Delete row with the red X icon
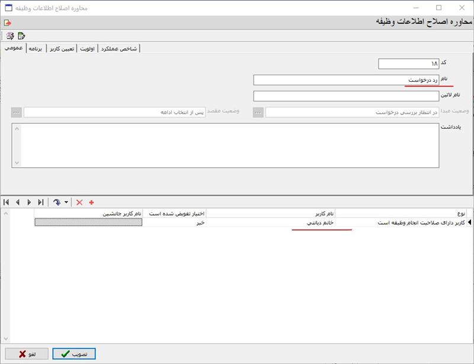 (x=79, y=202)
